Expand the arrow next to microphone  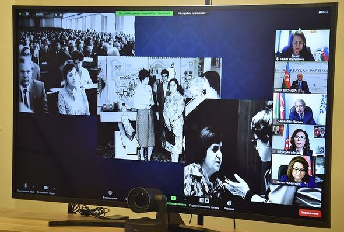coord(33,186)
